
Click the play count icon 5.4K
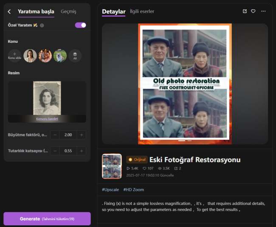(x=128, y=169)
